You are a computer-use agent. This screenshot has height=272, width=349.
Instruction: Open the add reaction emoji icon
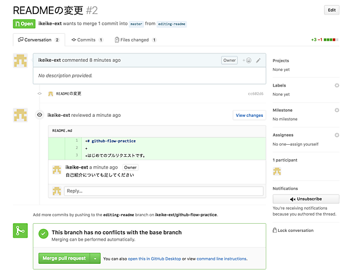[x=247, y=60]
